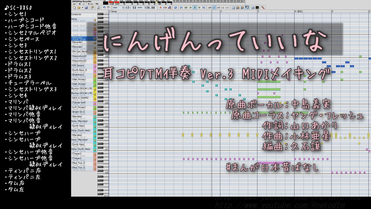Click the Undo arrow icon
Screen dimensions: 371x209
104,8
